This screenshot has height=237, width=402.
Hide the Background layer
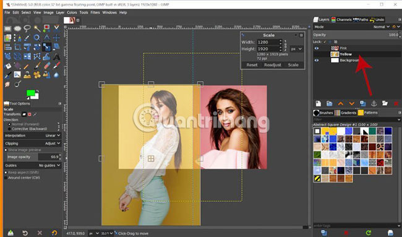pyautogui.click(x=317, y=60)
